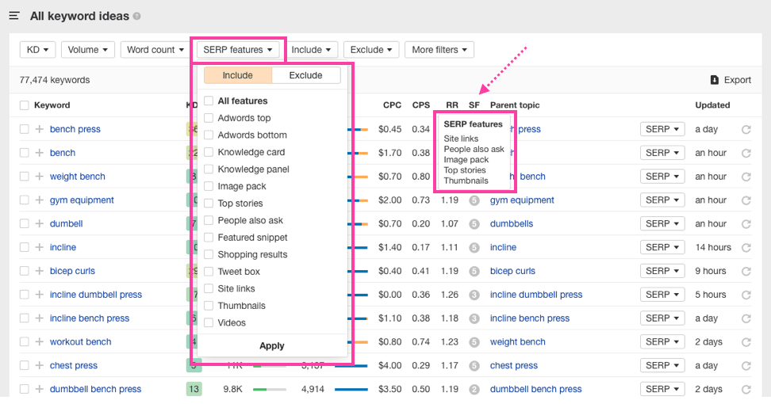Viewport: 771px width, 404px height.
Task: Sort by the Updated column header
Action: point(712,105)
